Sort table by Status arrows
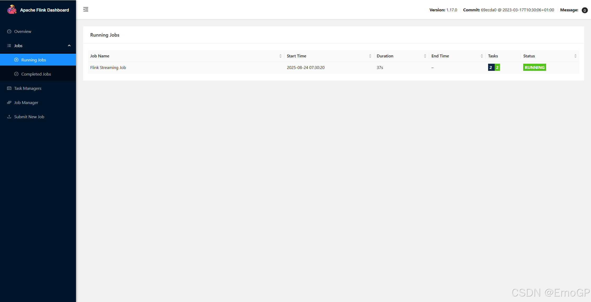Image resolution: width=591 pixels, height=302 pixels. pos(575,56)
